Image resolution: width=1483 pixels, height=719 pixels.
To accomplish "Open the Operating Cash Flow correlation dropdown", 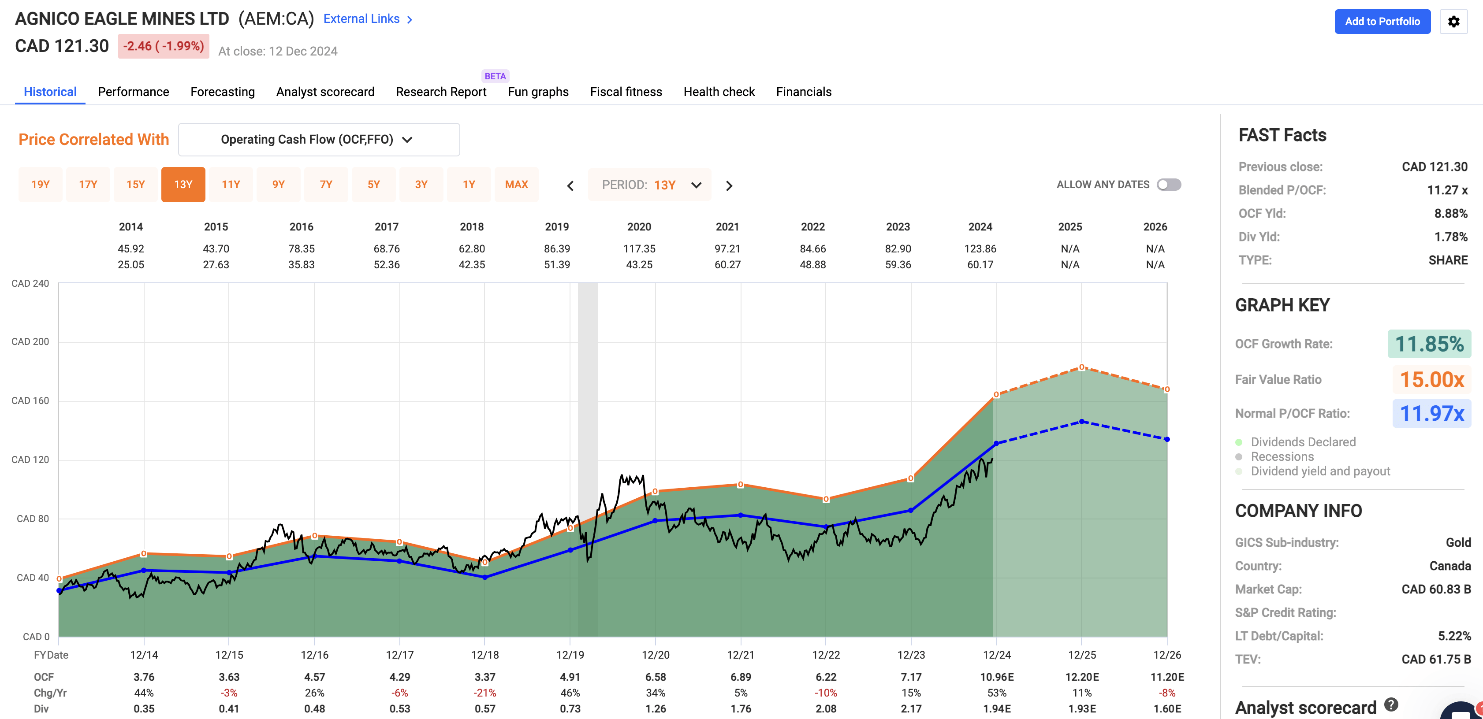I will click(318, 139).
